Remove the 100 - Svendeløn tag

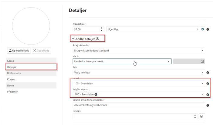click(x=96, y=95)
